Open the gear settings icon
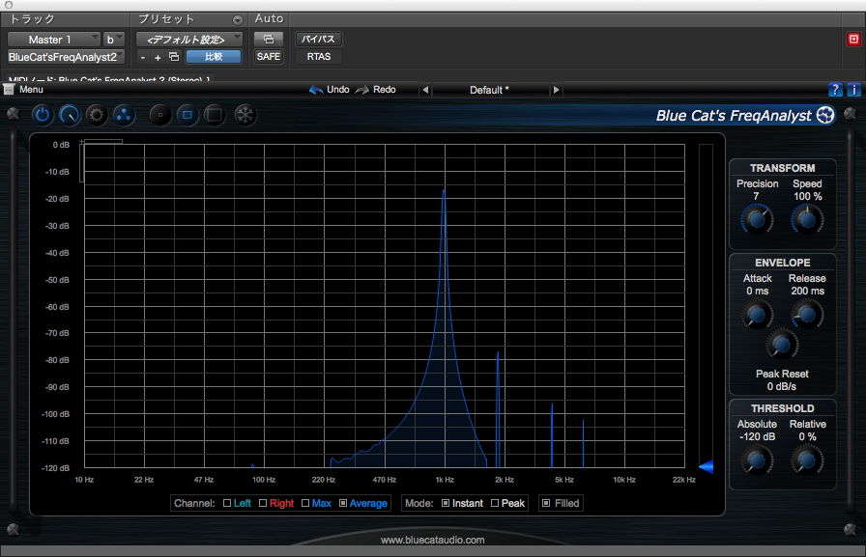The image size is (866, 557). 97,115
